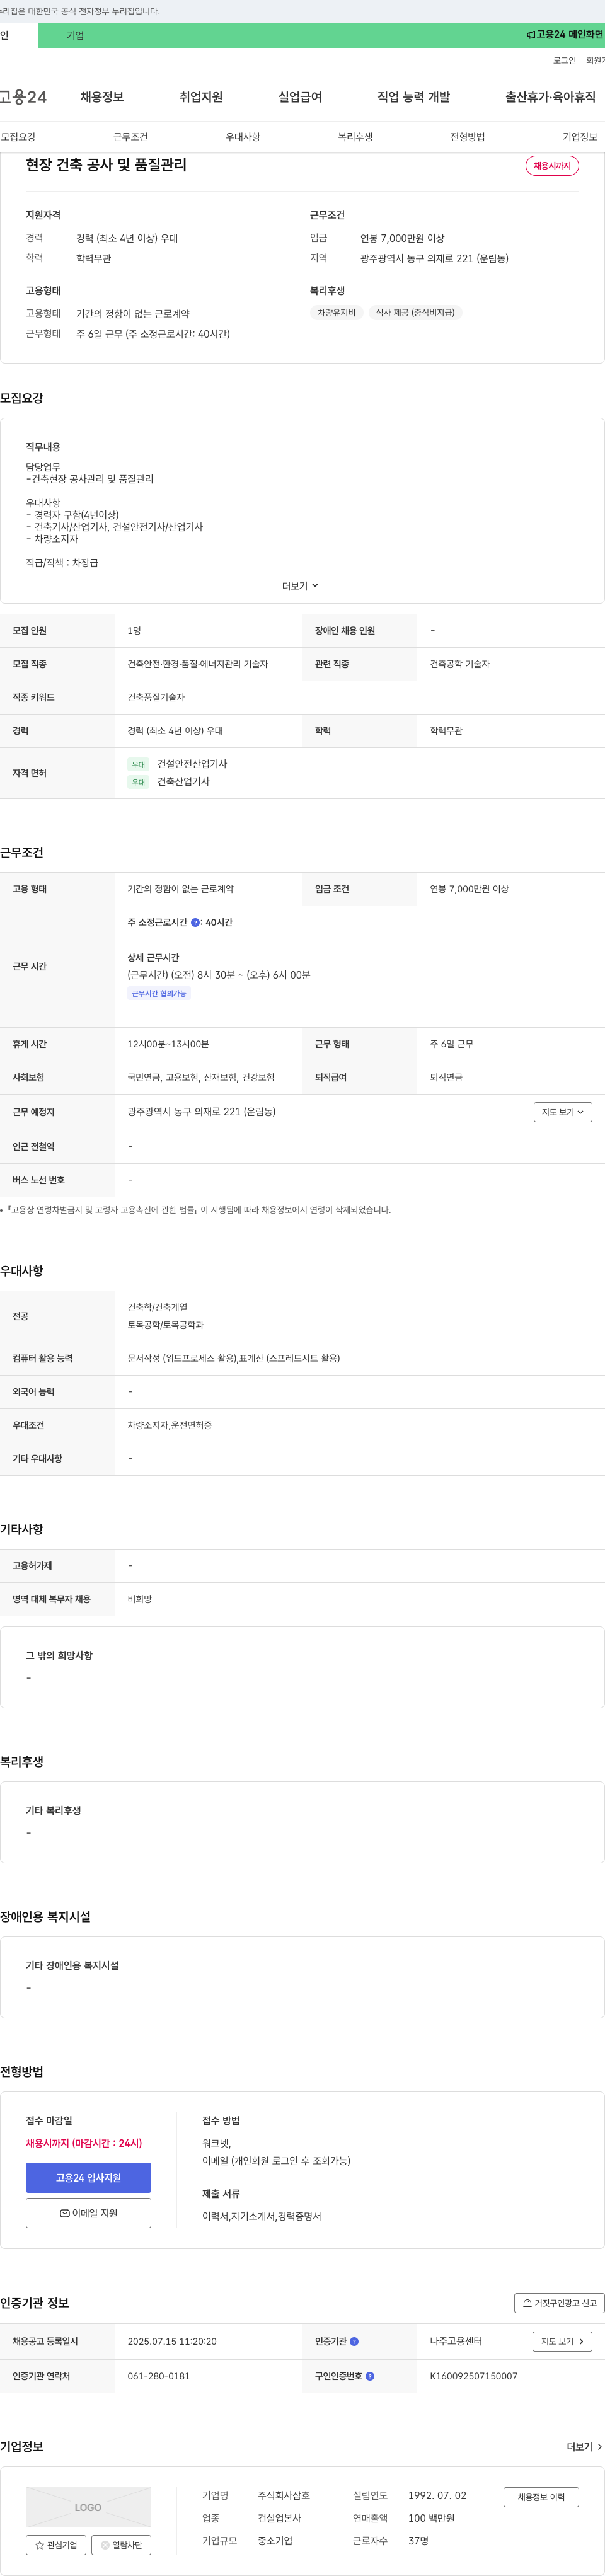Toggle 열람차단 for company
Image resolution: width=605 pixels, height=2576 pixels.
(x=121, y=2545)
